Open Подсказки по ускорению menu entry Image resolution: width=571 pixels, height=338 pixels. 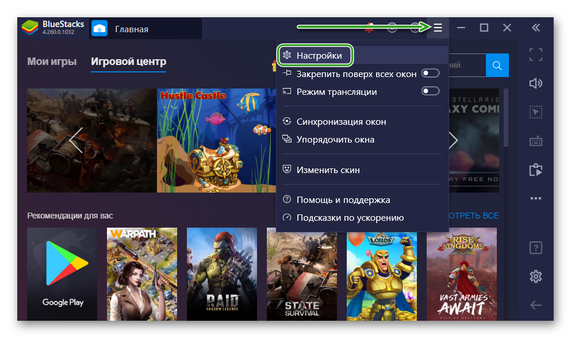pyautogui.click(x=362, y=217)
